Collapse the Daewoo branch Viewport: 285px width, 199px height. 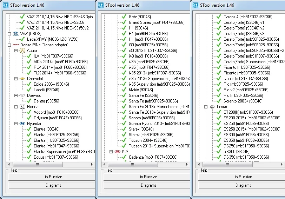(16, 95)
